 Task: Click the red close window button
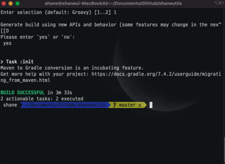(x=4, y=3)
